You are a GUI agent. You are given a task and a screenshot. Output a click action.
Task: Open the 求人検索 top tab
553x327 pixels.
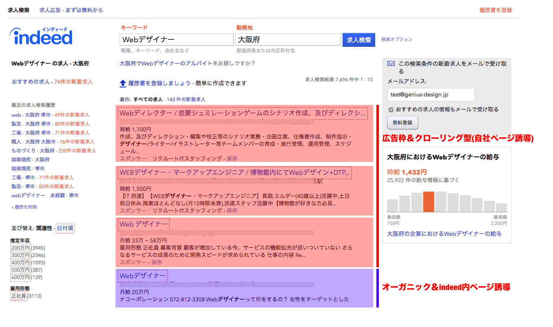pos(19,10)
